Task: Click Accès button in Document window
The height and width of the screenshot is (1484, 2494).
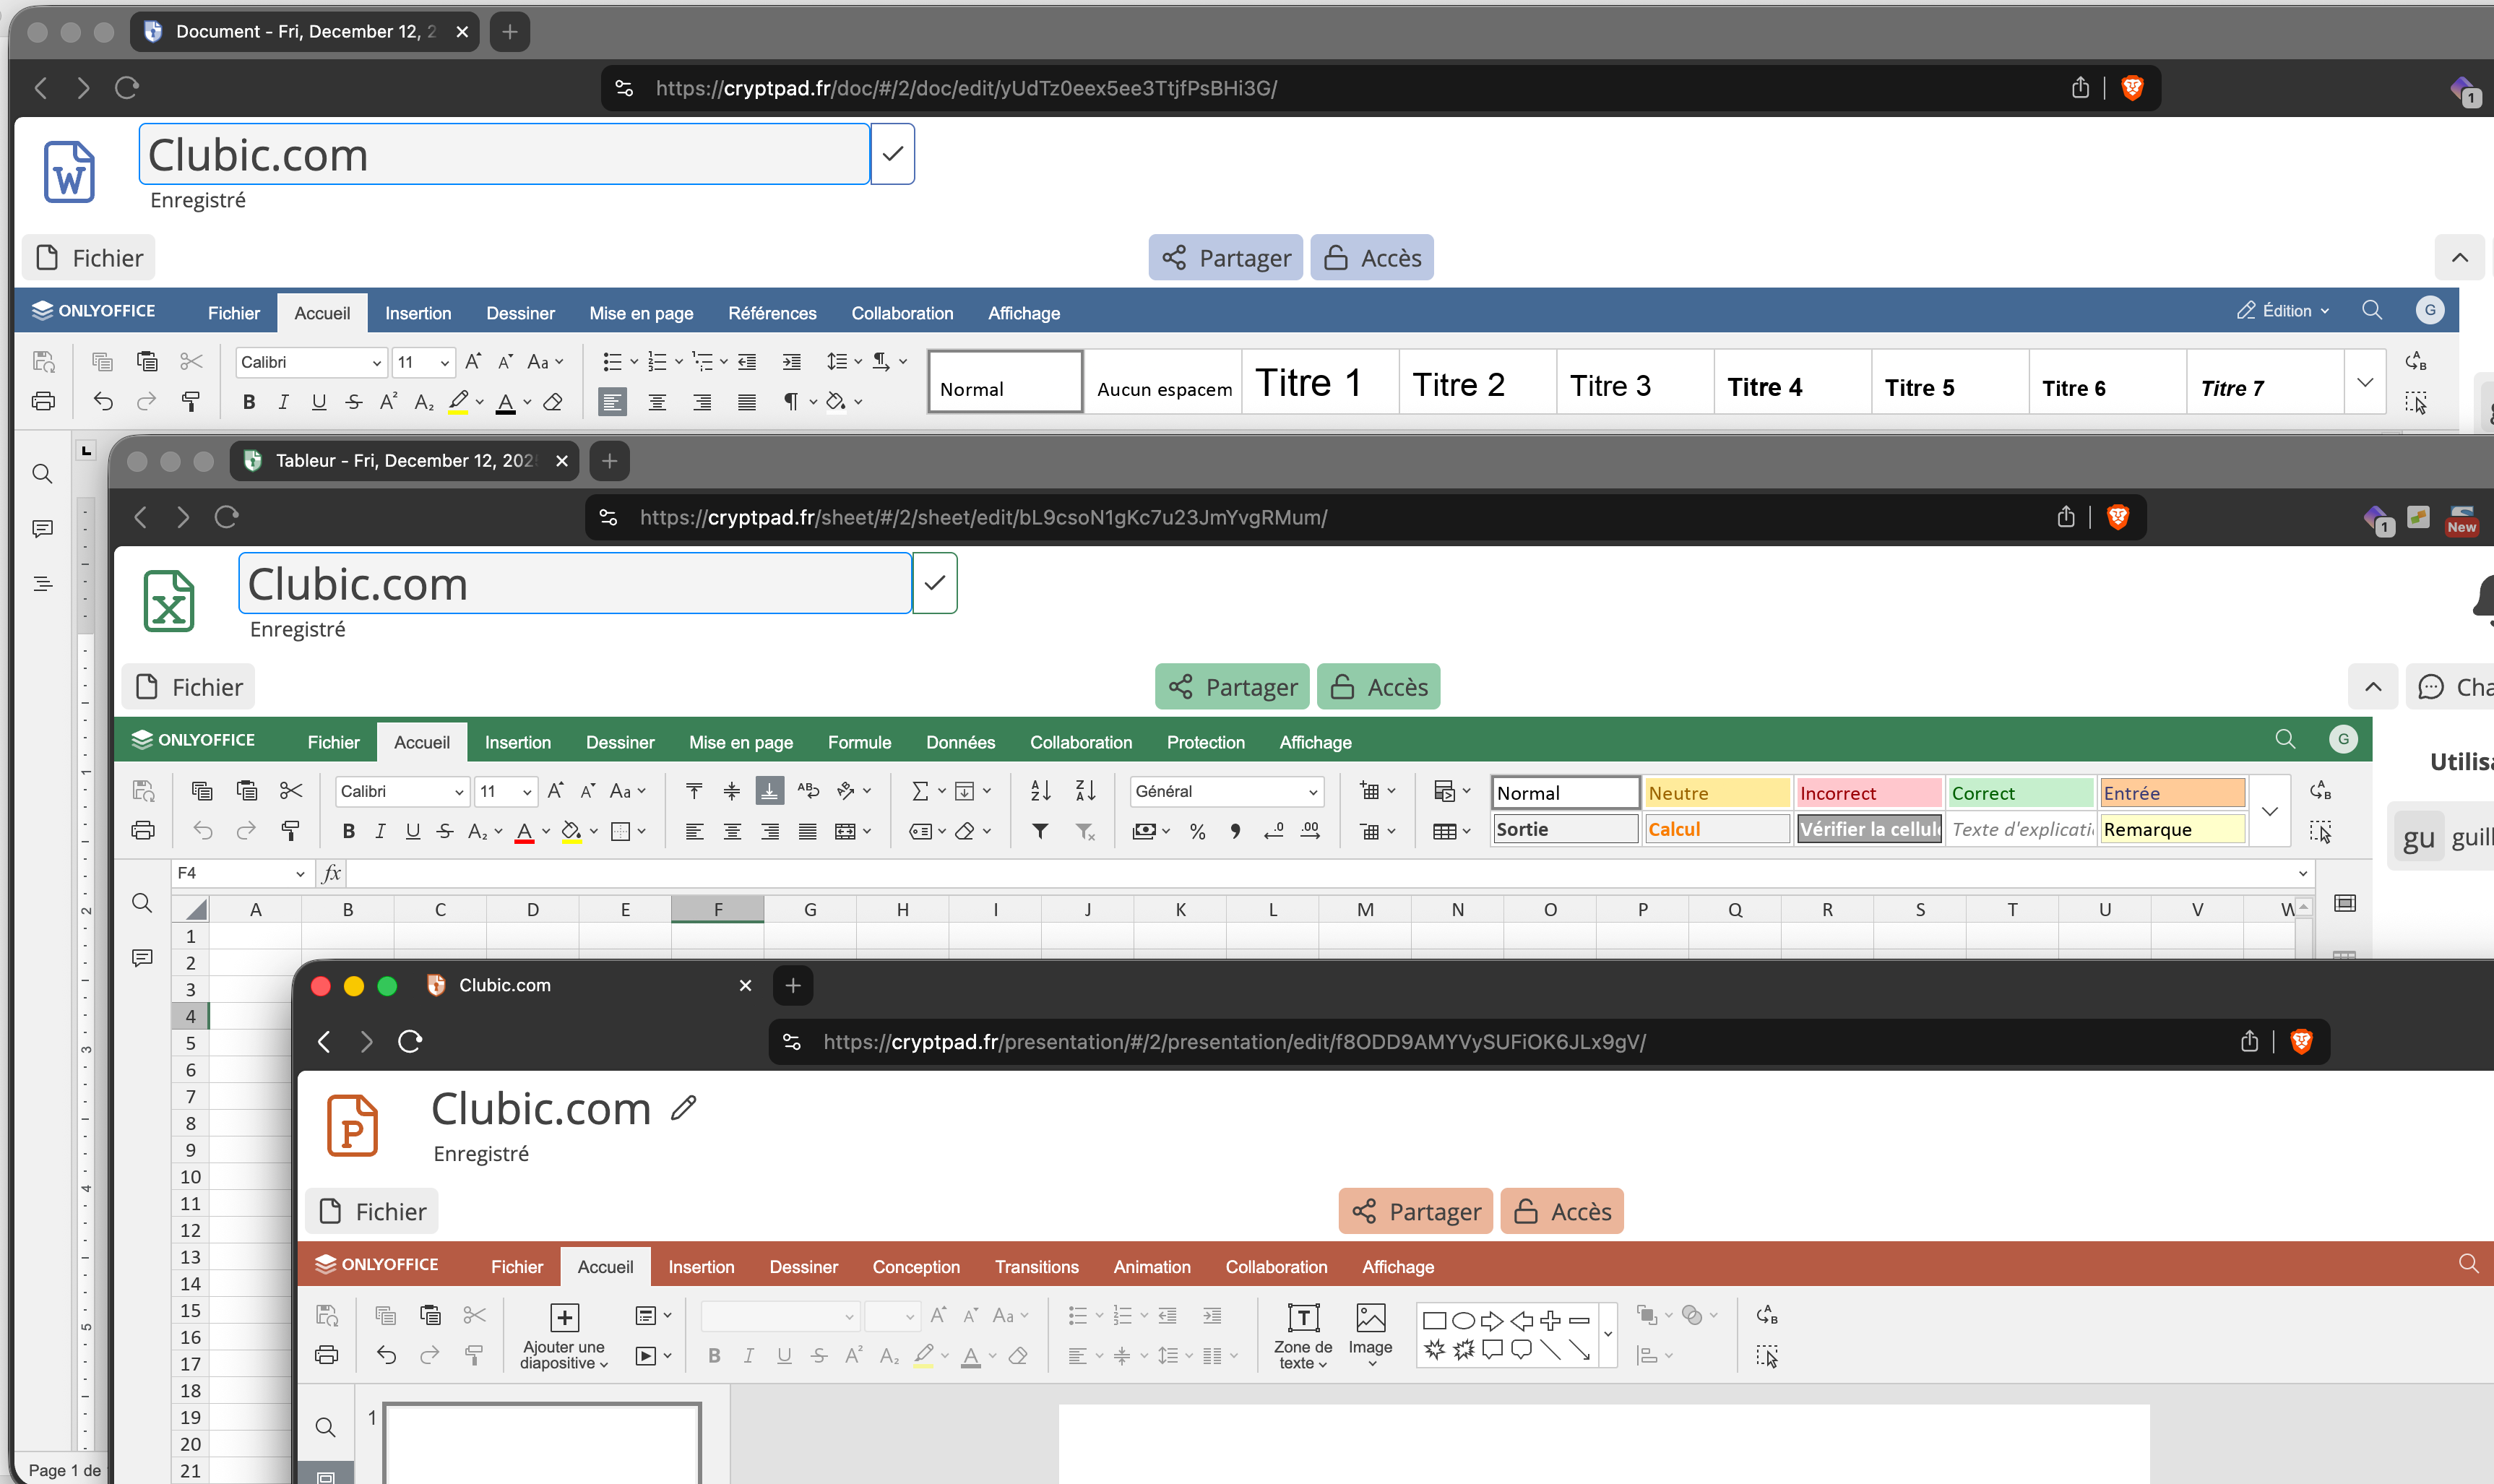Action: [1372, 258]
